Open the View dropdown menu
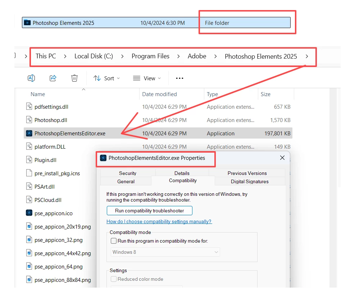 pyautogui.click(x=147, y=78)
